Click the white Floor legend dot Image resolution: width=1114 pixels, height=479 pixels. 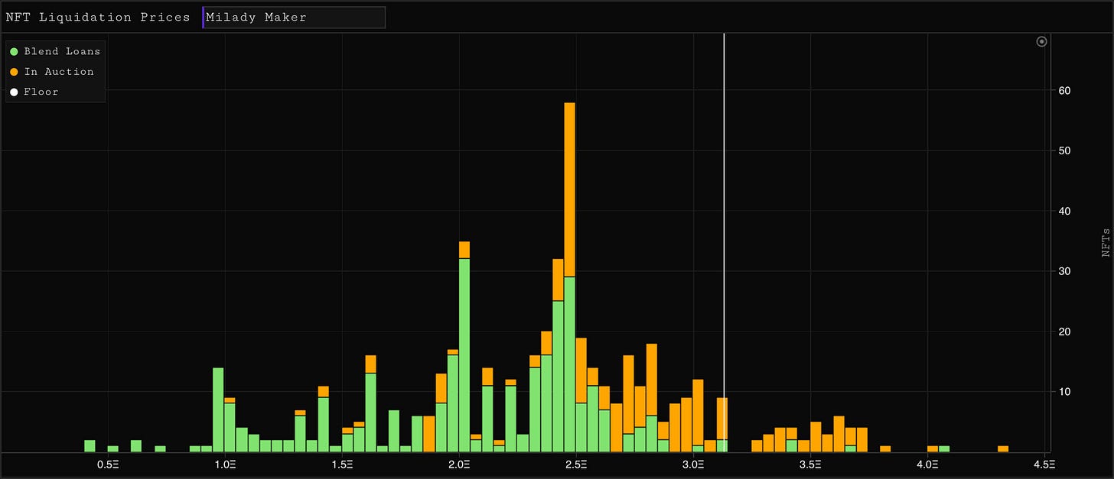point(14,92)
